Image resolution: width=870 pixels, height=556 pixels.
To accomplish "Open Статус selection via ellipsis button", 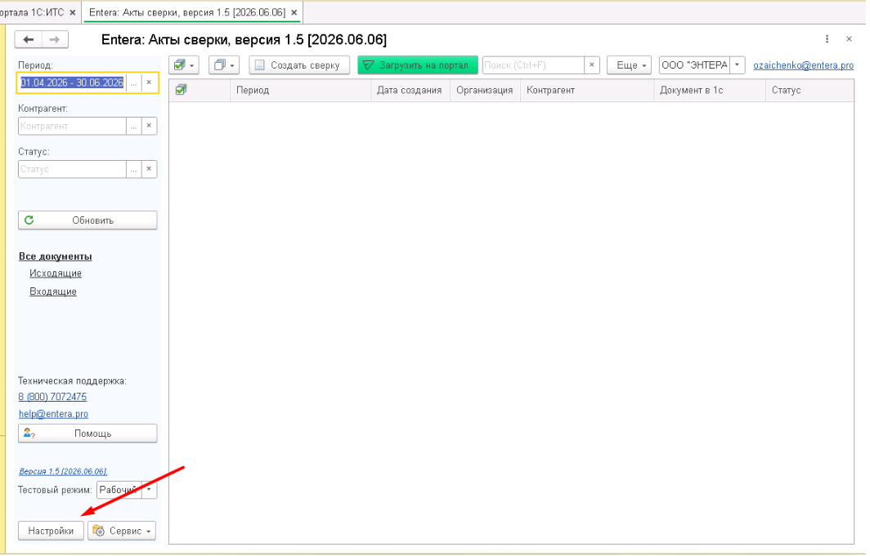I will coord(134,169).
